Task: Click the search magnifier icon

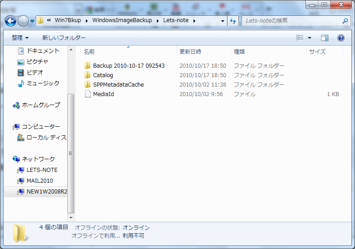Action: tap(345, 21)
